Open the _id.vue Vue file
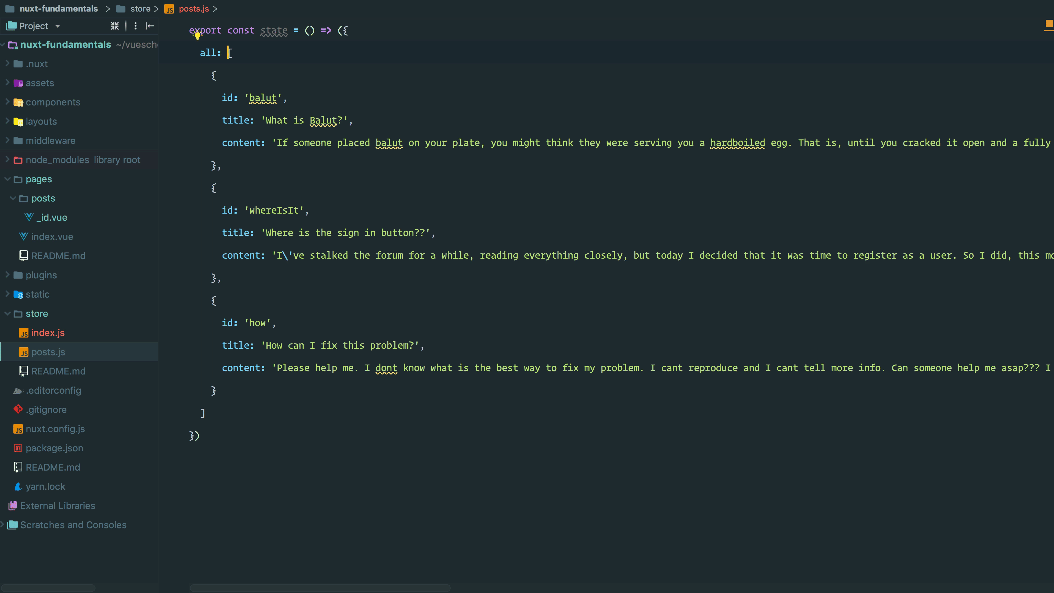 (x=52, y=217)
